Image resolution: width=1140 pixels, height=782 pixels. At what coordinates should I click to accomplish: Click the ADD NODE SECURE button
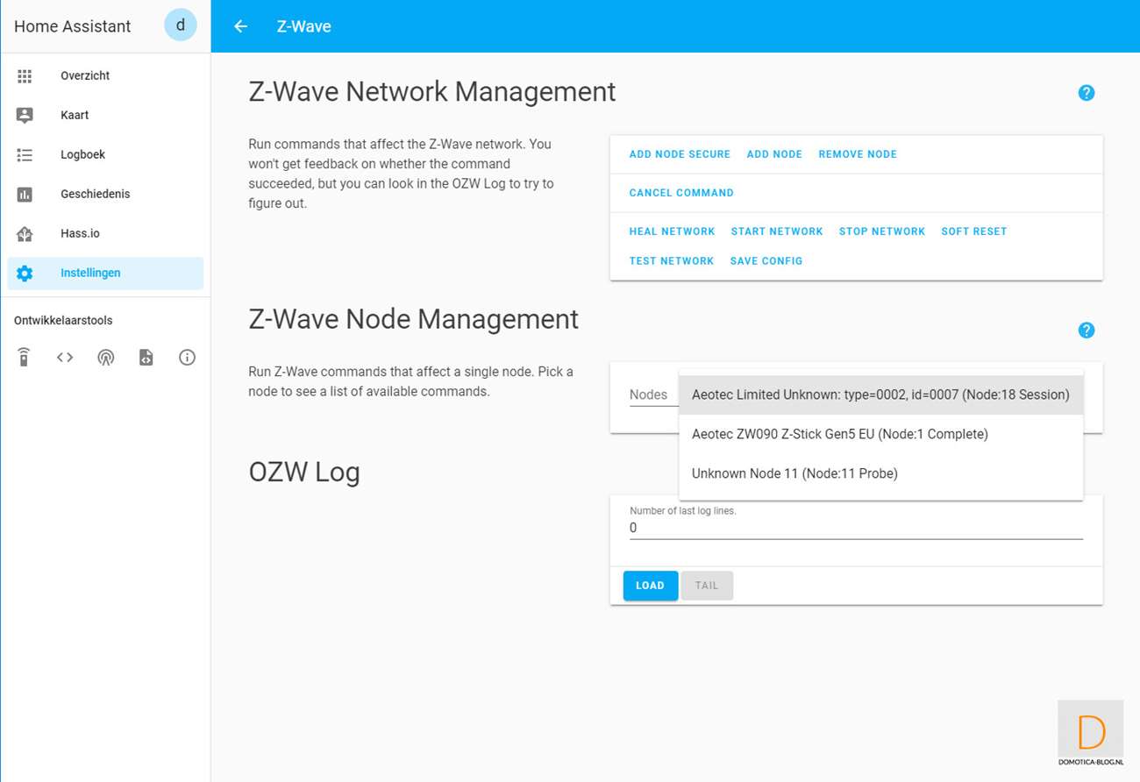[x=680, y=154]
